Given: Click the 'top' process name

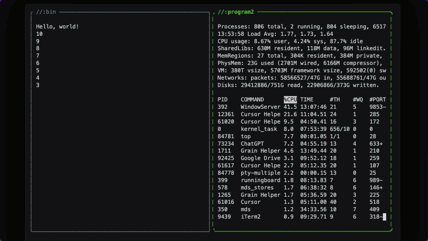Looking at the screenshot, I should coord(246,136).
